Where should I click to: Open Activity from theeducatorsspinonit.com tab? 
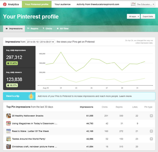point(98,4)
